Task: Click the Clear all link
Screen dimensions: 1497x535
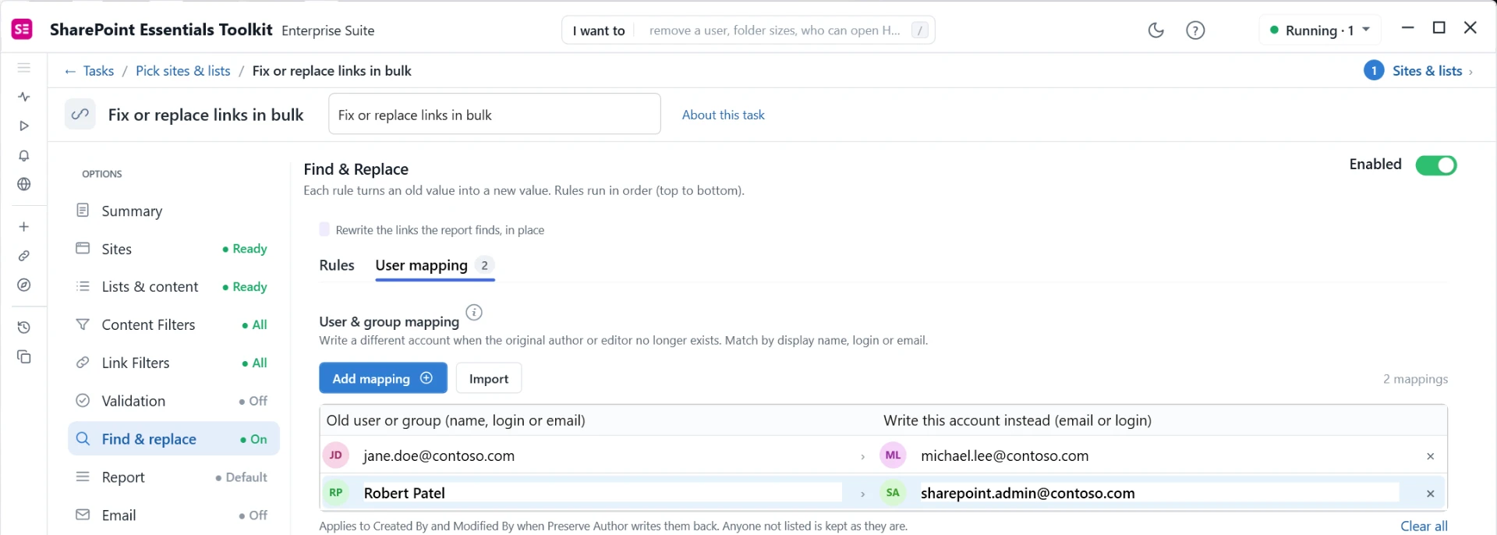Action: (1424, 526)
